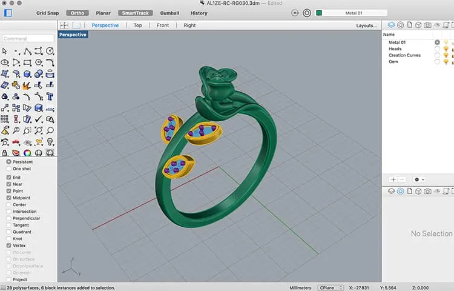Toggle the Midpoint snap checkbox

pos(8,198)
